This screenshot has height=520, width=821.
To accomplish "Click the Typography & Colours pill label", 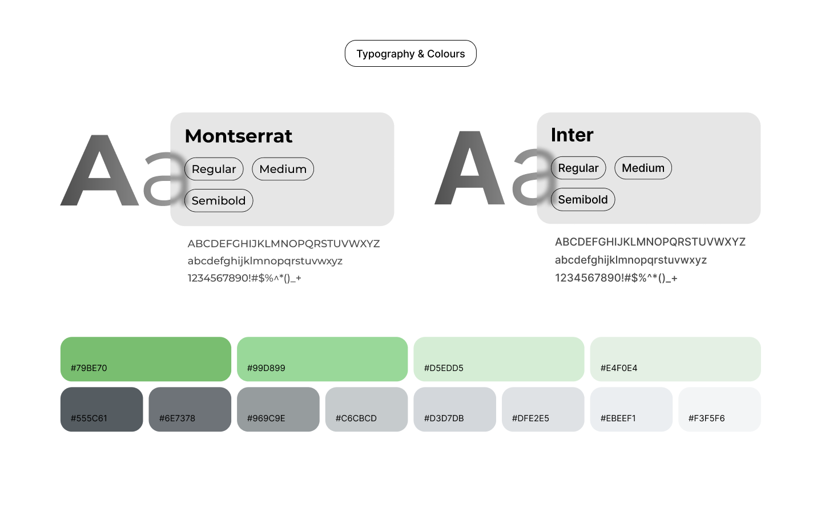I will (410, 54).
